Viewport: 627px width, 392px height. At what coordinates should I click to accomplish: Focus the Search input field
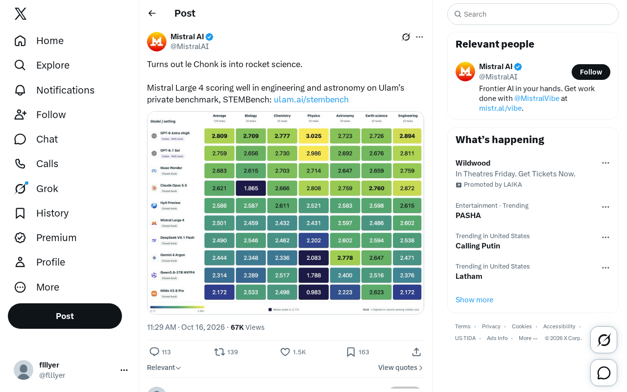point(533,14)
